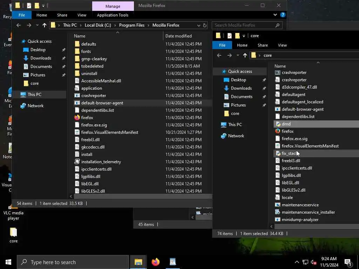359x269 pixels.
Task: Select the AccessibleMarshal.dll file icon
Action: [x=77, y=81]
